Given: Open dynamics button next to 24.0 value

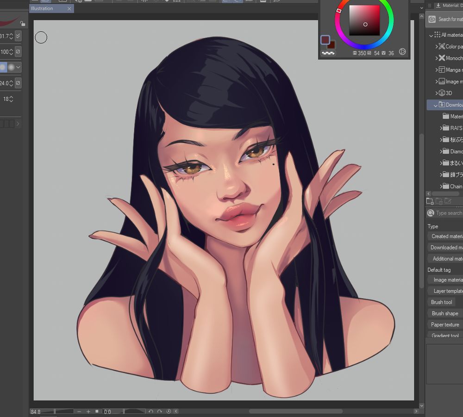Looking at the screenshot, I should [18, 83].
